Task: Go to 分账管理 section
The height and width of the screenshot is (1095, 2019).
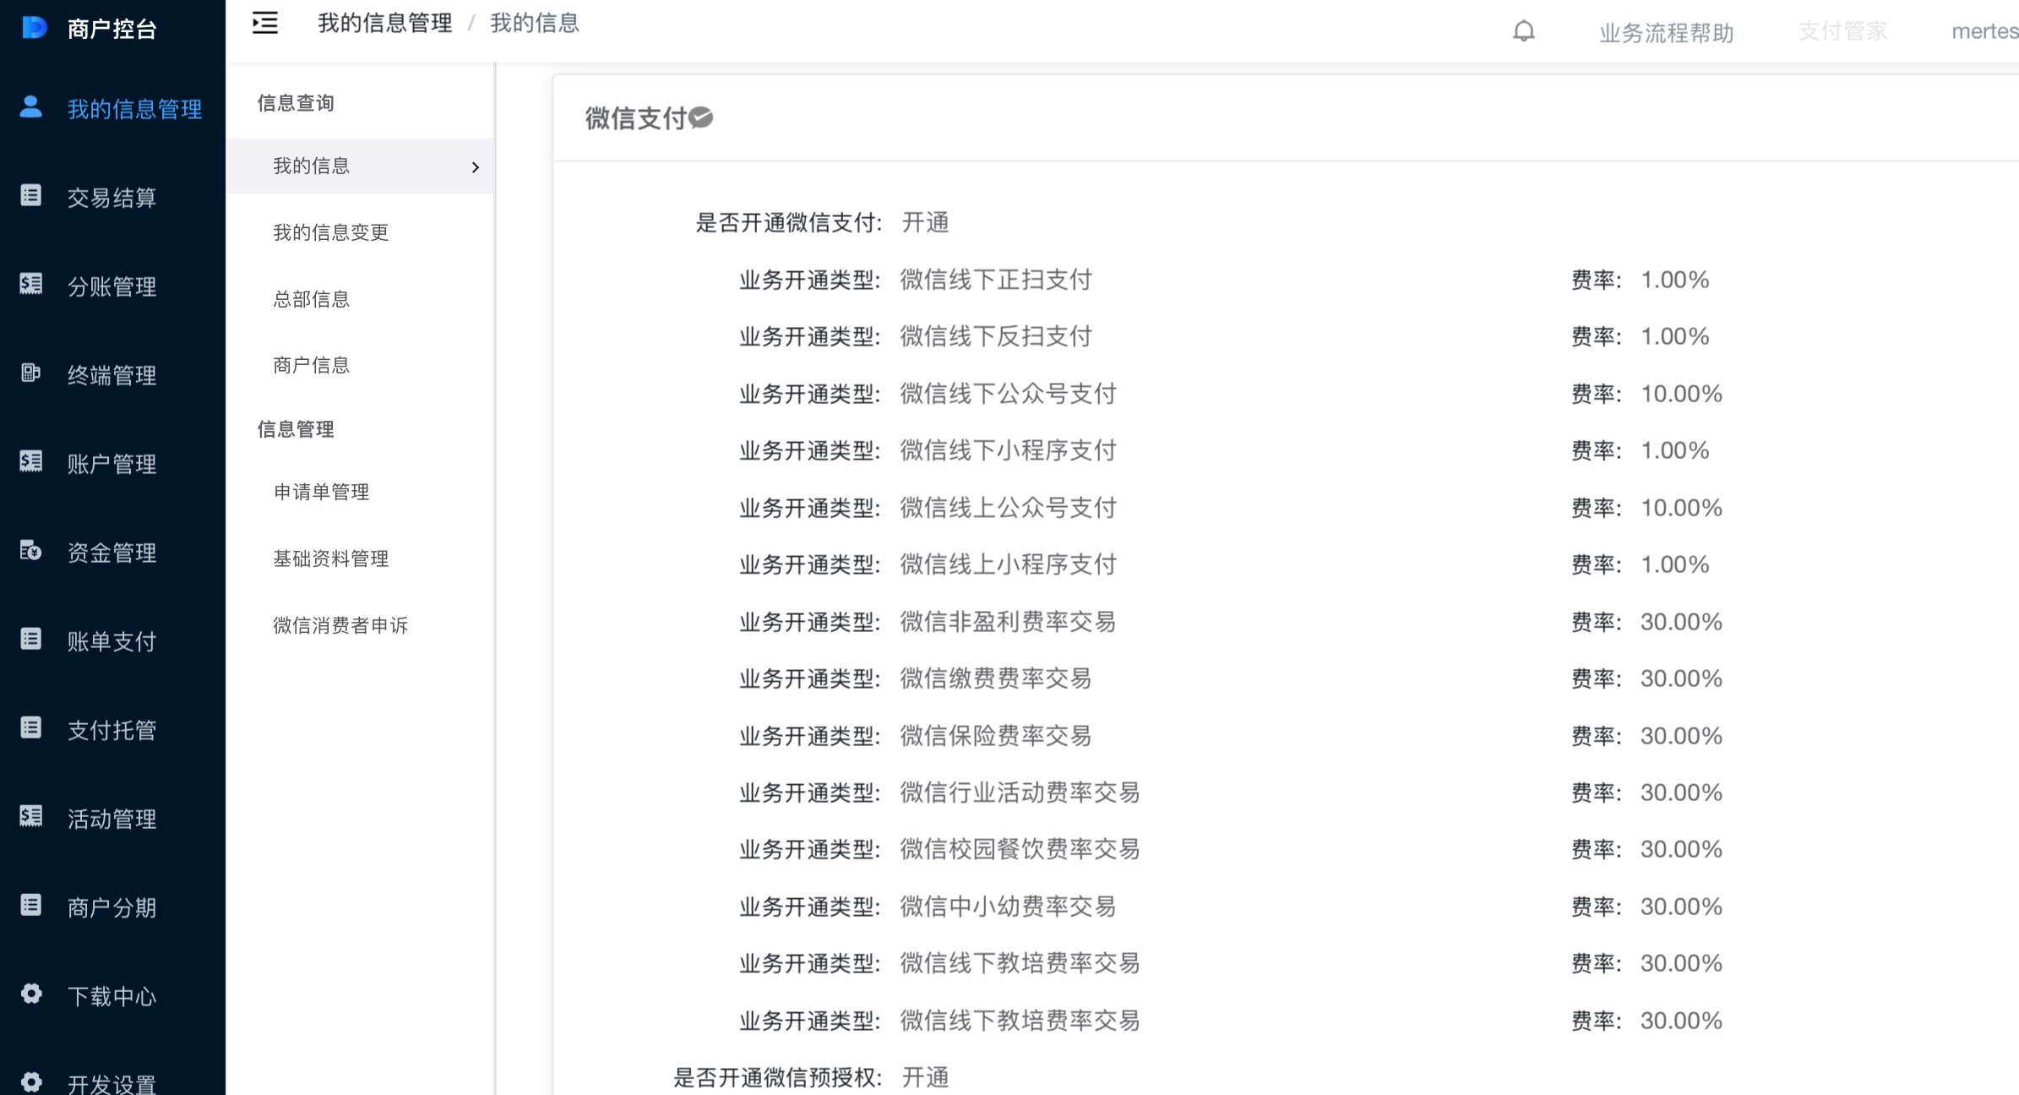Action: click(x=112, y=286)
